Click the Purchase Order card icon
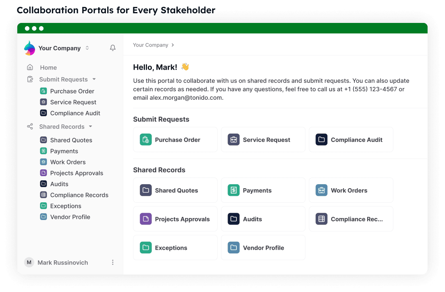 146,140
